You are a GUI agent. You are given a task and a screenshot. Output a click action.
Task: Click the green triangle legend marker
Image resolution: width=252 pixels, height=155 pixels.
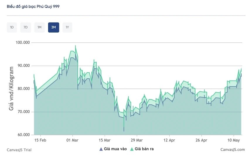(x=132, y=149)
